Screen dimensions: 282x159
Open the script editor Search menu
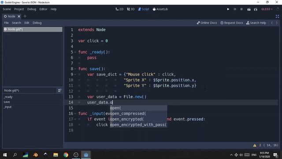click(16, 23)
